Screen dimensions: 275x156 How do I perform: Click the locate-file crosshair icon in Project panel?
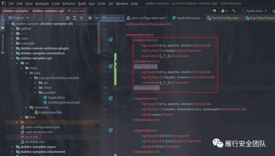(x=68, y=18)
